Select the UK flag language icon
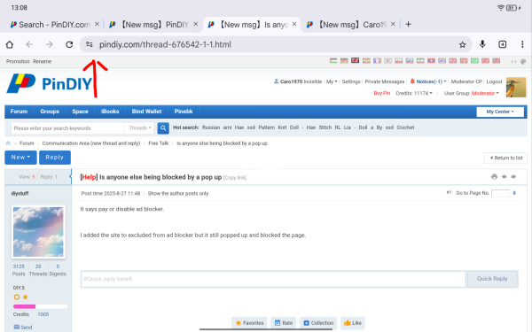This screenshot has height=332, width=532. (355, 60)
